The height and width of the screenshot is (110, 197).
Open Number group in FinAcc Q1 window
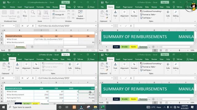coord(36,67)
